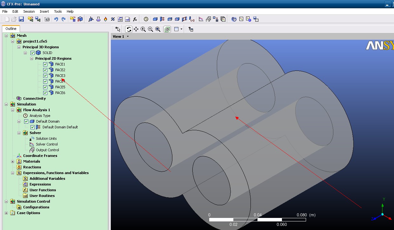394x230 pixels.
Task: Click the Undo arrow in toolbar
Action: pos(56,19)
